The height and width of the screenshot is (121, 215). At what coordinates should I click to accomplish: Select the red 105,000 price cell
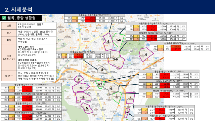pyautogui.click(x=27, y=109)
